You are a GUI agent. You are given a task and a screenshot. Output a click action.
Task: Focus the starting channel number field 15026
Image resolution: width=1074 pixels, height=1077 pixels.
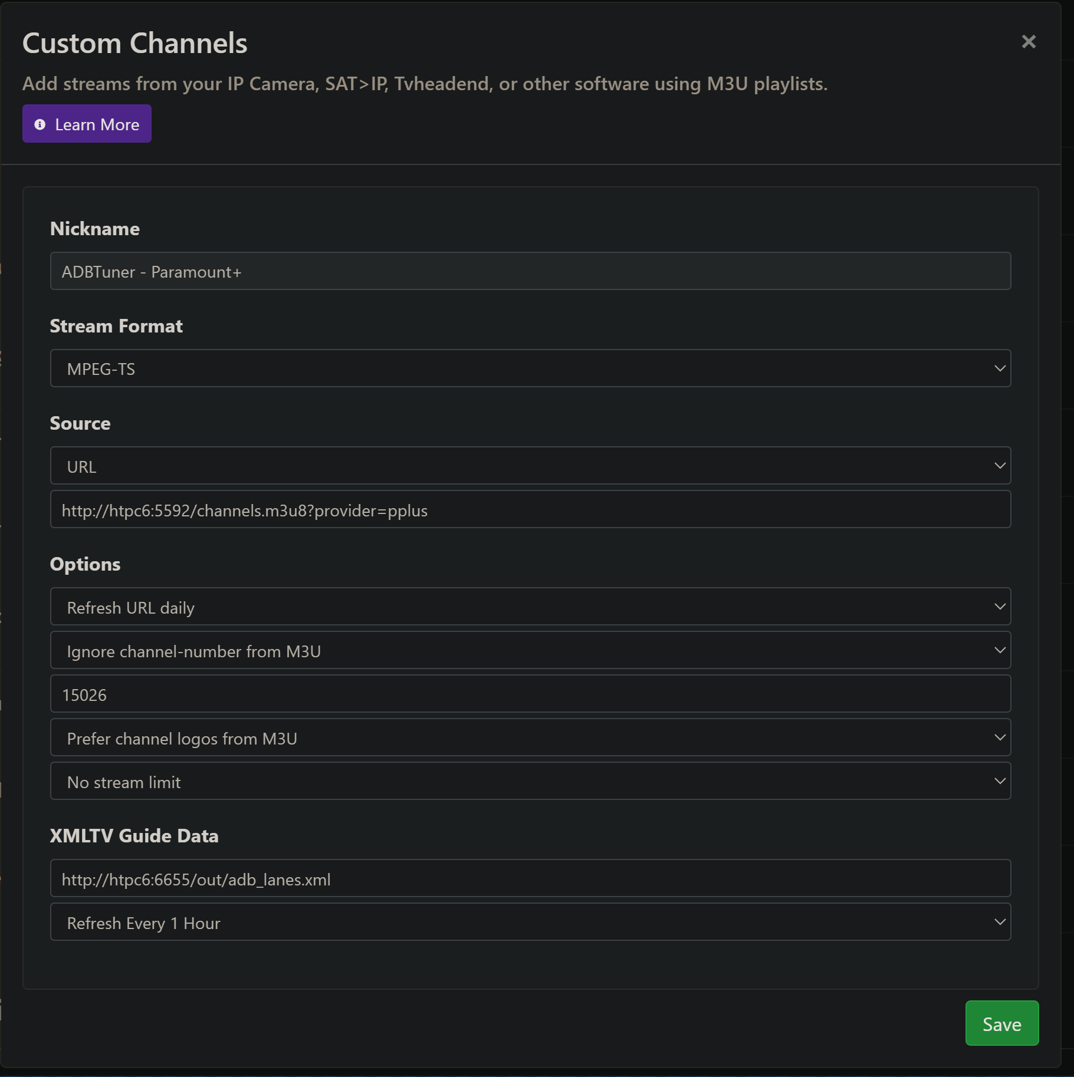point(530,694)
